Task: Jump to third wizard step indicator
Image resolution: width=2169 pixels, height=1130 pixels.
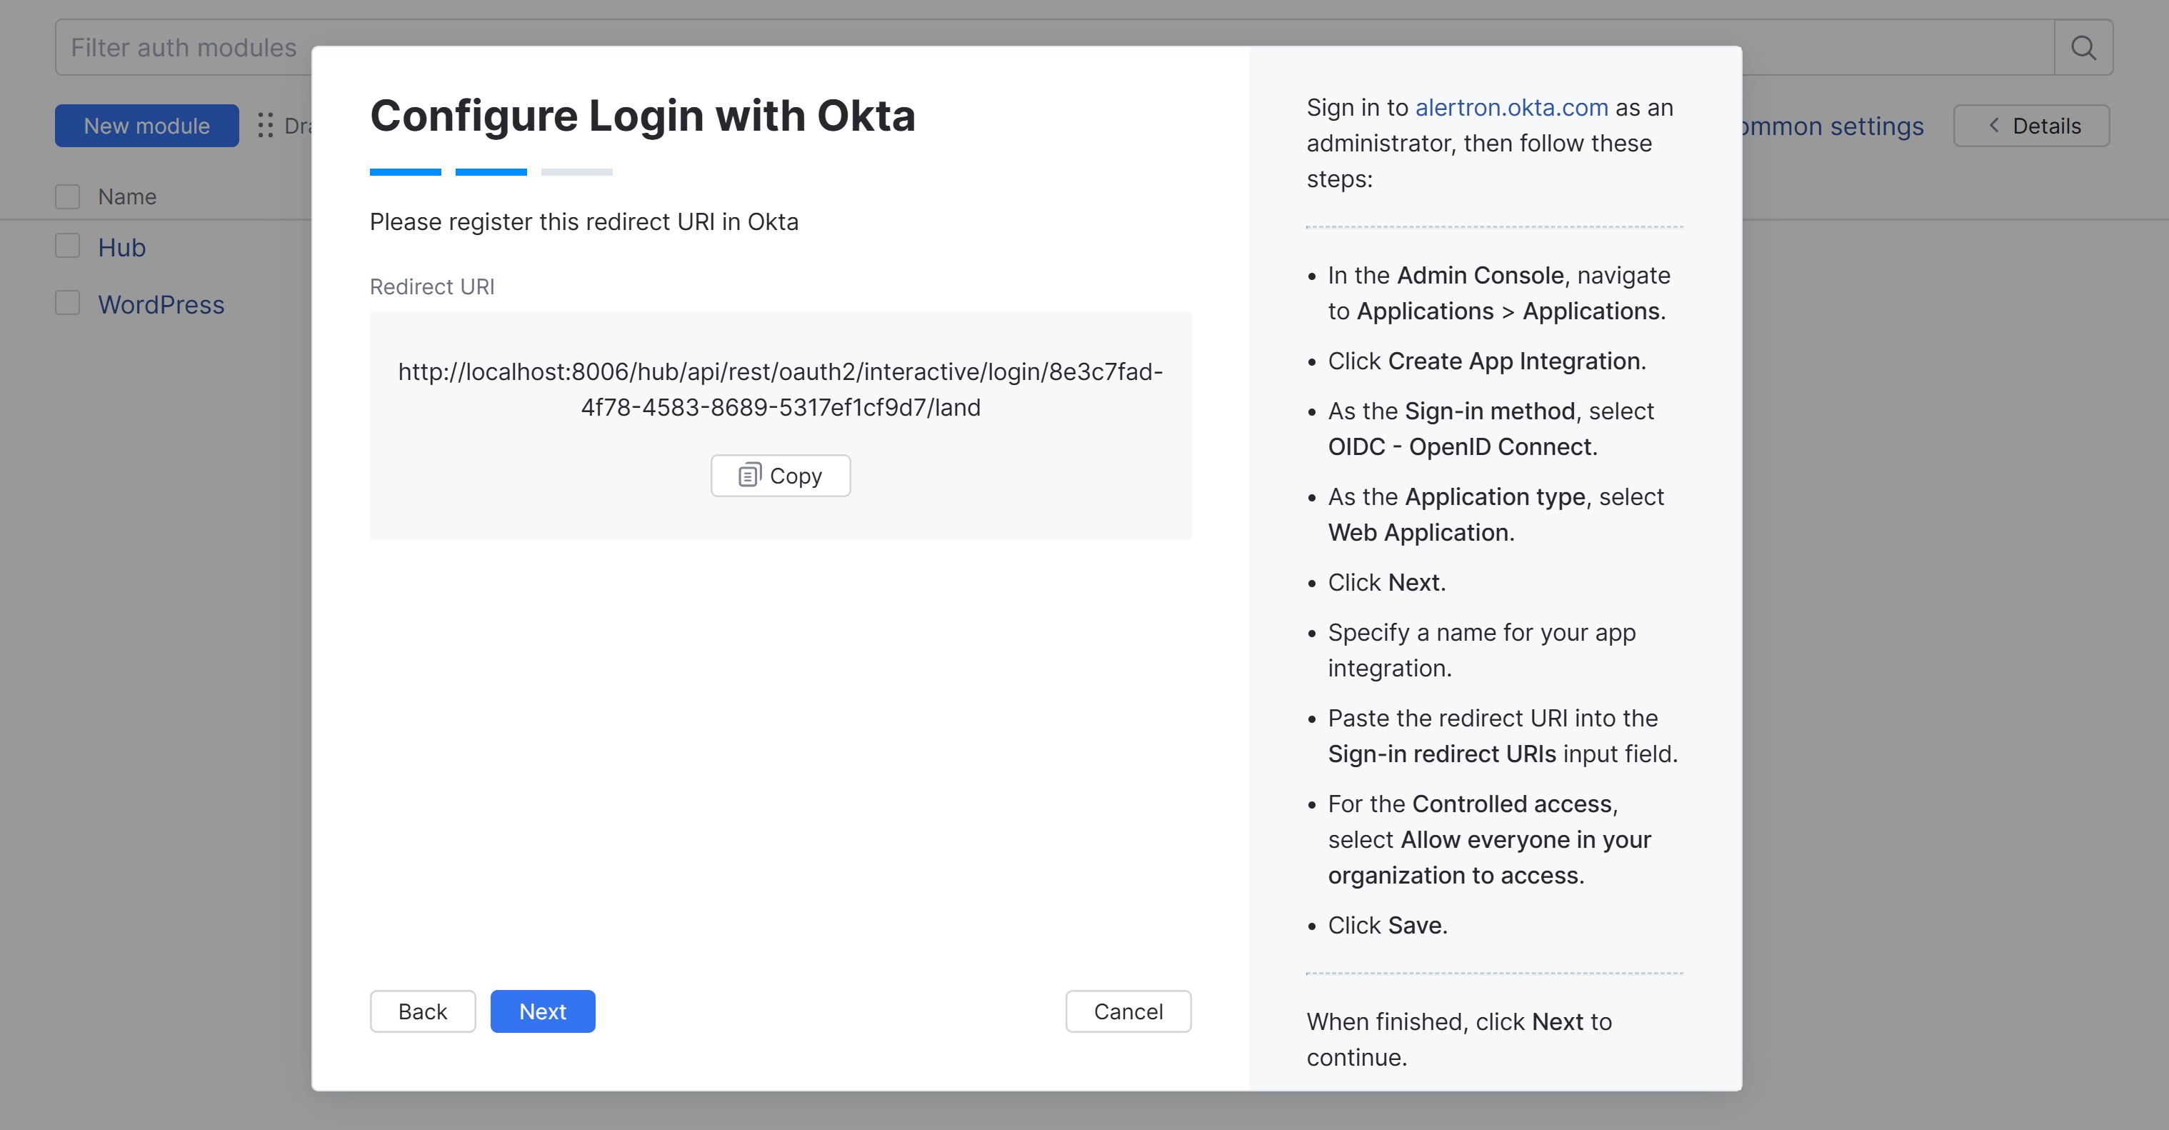Action: point(577,171)
